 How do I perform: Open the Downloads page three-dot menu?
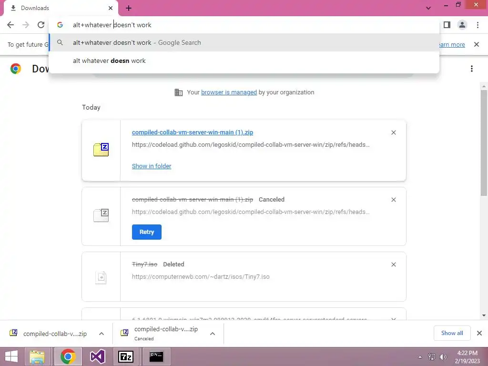click(472, 69)
